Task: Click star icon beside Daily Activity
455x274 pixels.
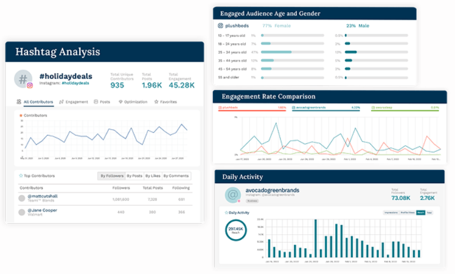Action: point(226,212)
